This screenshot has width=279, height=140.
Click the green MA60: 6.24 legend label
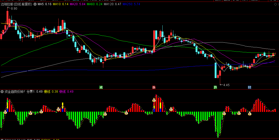pyautogui.click(x=95, y=4)
